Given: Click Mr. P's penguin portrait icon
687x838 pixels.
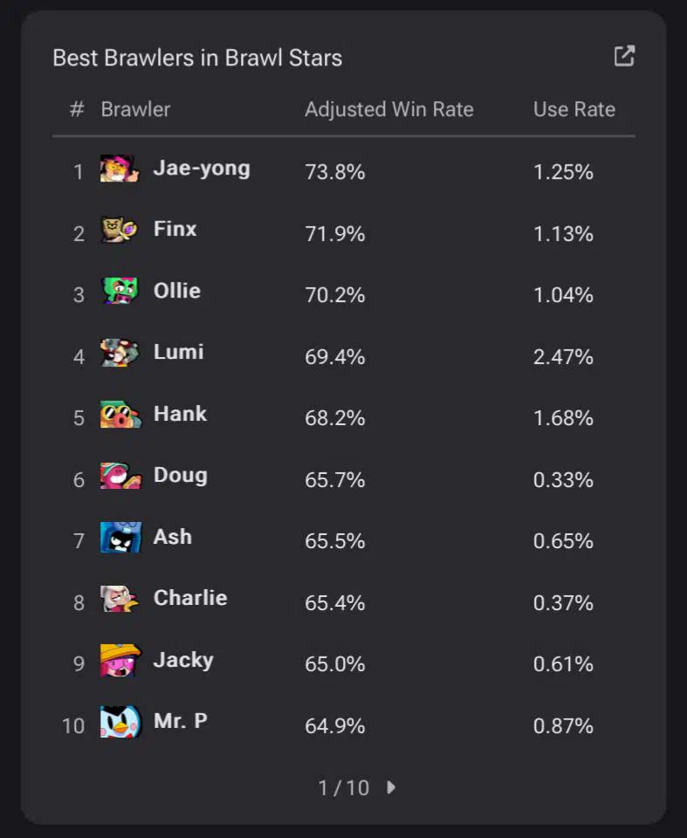Looking at the screenshot, I should point(120,722).
